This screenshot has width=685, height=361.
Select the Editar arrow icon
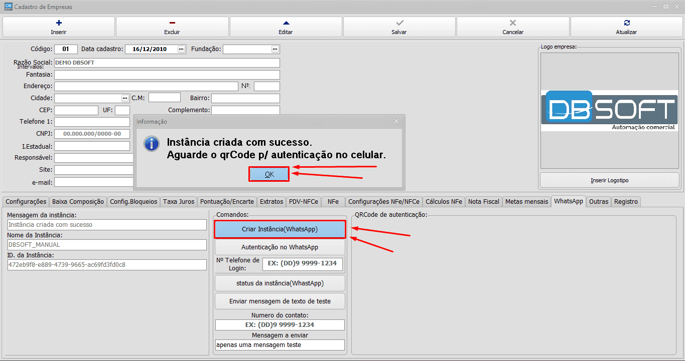tap(286, 22)
